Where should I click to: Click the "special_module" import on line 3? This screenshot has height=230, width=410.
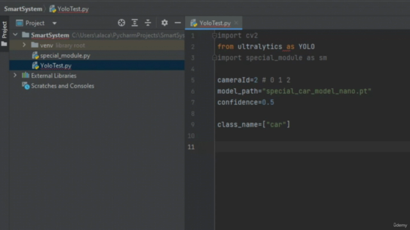click(274, 58)
